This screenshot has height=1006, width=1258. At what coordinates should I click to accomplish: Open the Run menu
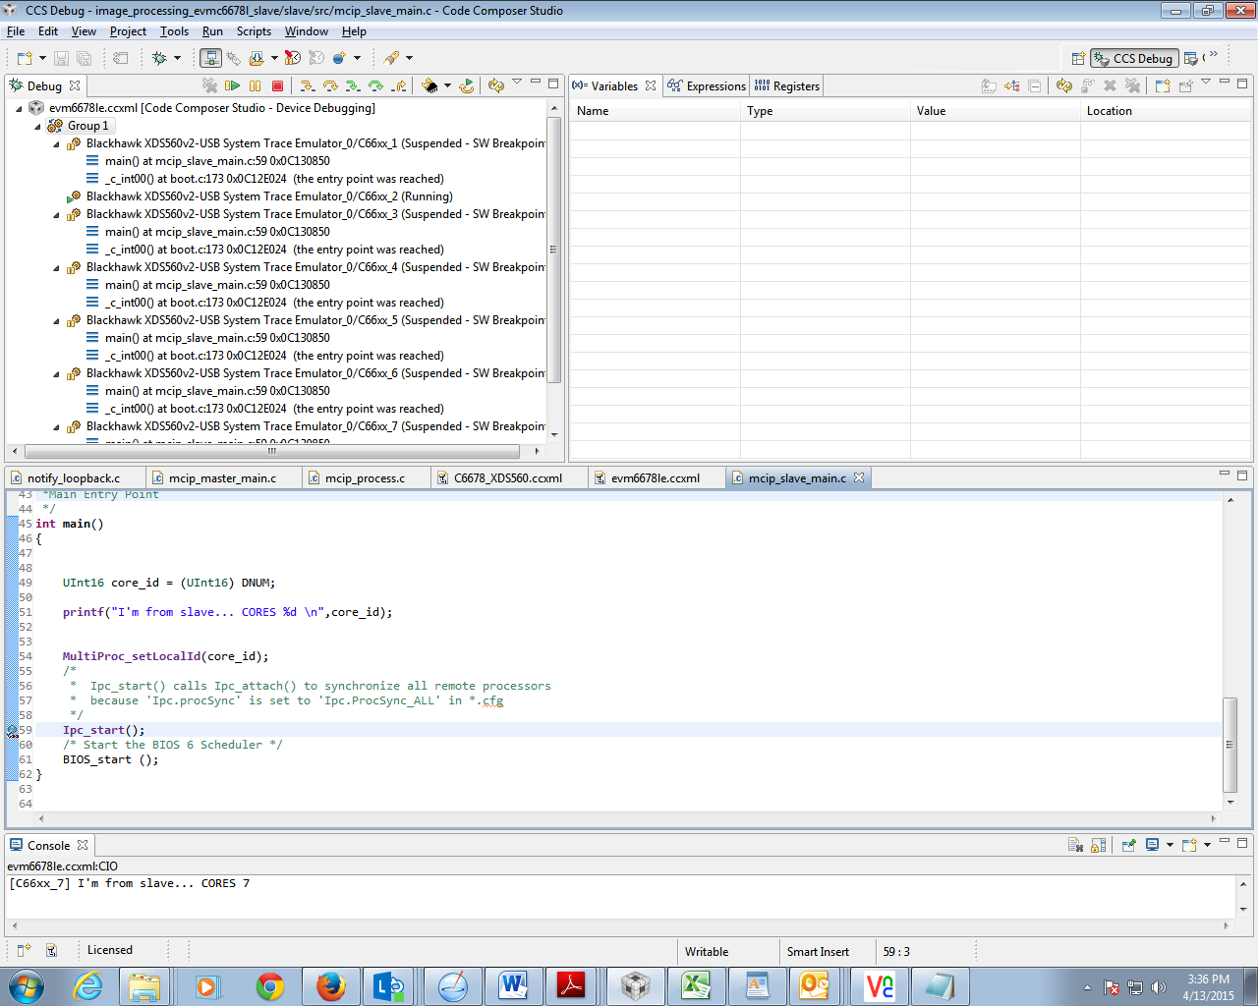click(212, 31)
